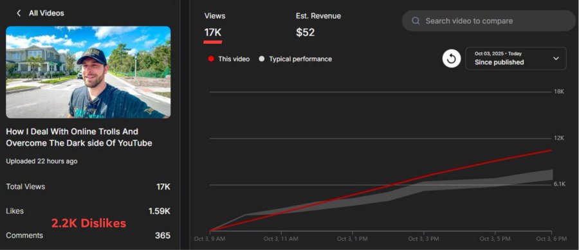The height and width of the screenshot is (250, 579).
Task: Click the gray Typical performance legend dot
Action: click(262, 59)
